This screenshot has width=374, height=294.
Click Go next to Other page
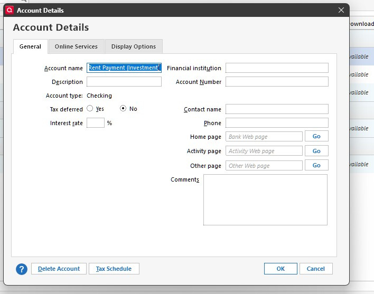[316, 165]
